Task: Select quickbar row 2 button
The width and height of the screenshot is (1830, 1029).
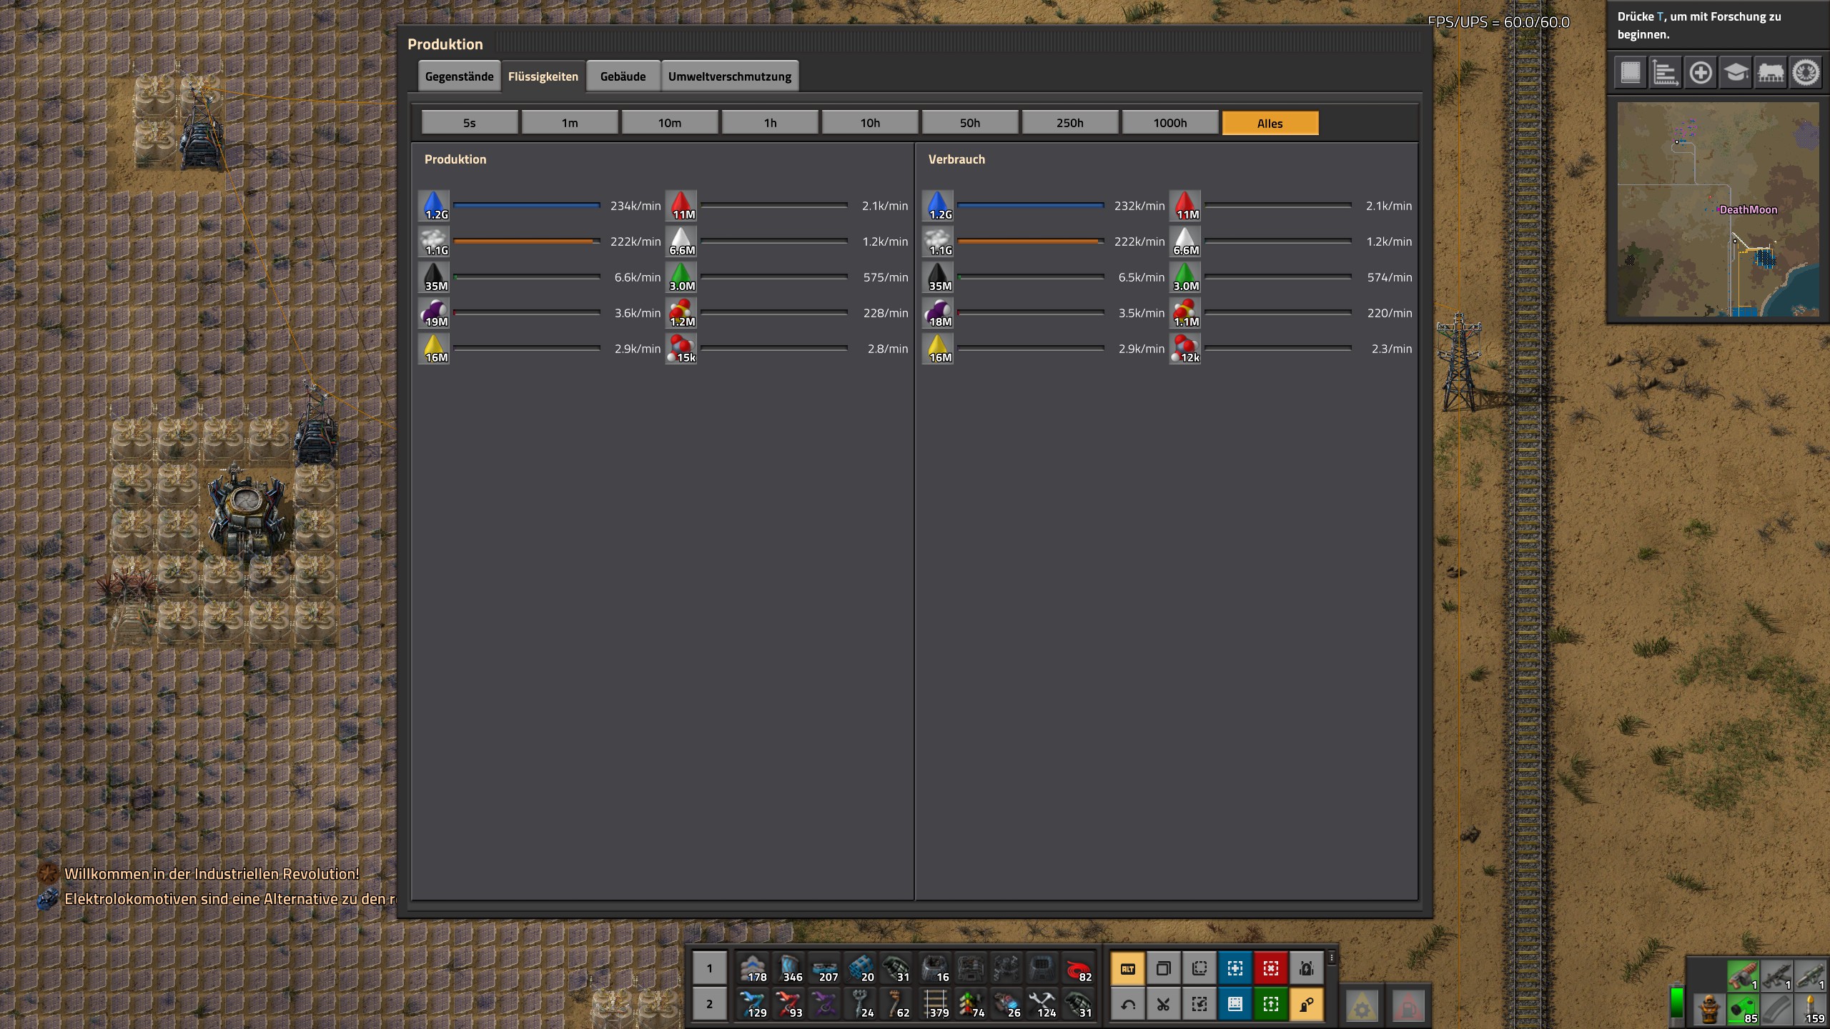Action: 709,1004
